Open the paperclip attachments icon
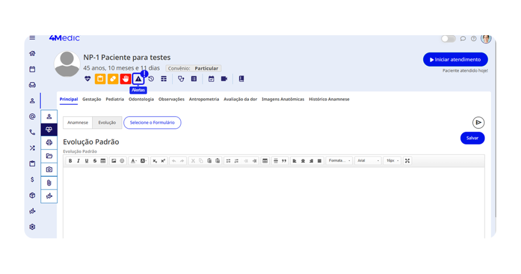Screen dimensions: 521x274 coord(49,182)
